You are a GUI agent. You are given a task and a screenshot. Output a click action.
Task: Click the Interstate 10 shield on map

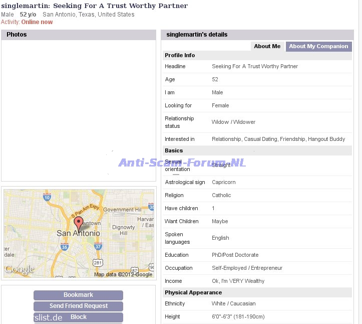coord(47,198)
